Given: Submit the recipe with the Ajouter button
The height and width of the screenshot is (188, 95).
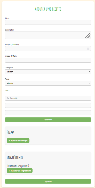Looking at the screenshot, I should click(48, 181).
